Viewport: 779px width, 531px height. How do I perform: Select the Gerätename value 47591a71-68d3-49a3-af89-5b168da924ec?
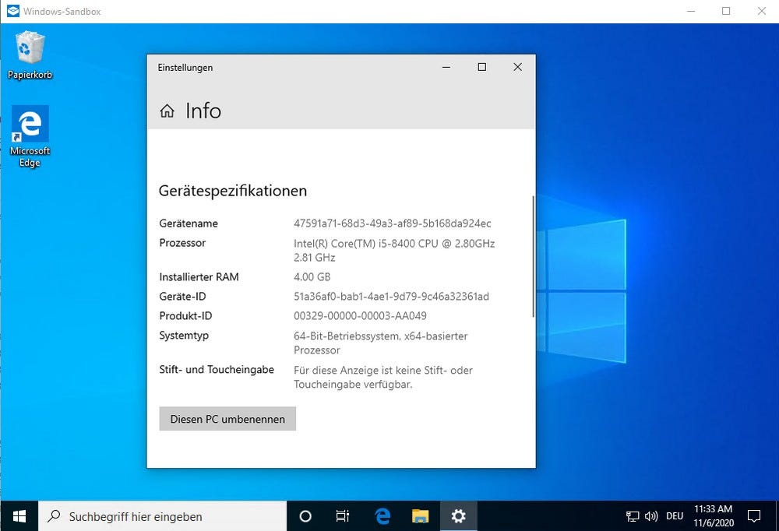click(x=393, y=223)
